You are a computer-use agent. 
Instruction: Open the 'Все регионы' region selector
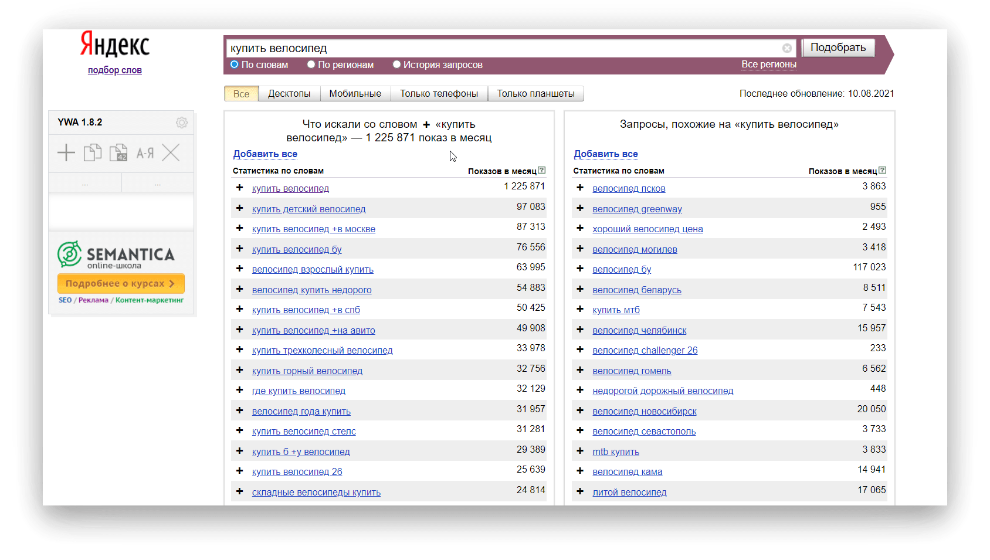[x=768, y=65]
